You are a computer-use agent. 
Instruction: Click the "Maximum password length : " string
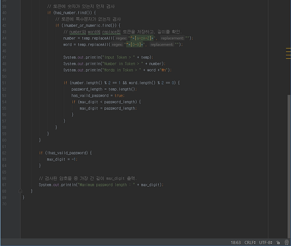coord(106,185)
